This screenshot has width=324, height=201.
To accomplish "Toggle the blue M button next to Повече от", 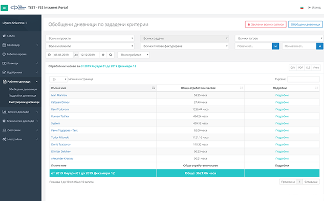I will 275,46.
